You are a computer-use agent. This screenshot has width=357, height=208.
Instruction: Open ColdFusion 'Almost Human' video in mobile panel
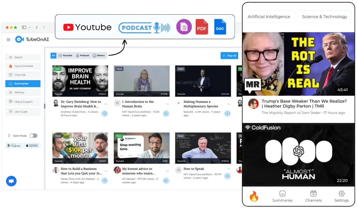point(298,155)
